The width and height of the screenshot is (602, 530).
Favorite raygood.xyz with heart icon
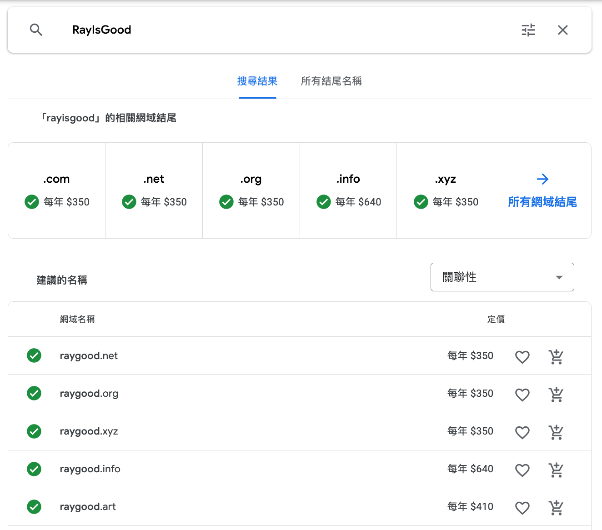[x=522, y=432]
